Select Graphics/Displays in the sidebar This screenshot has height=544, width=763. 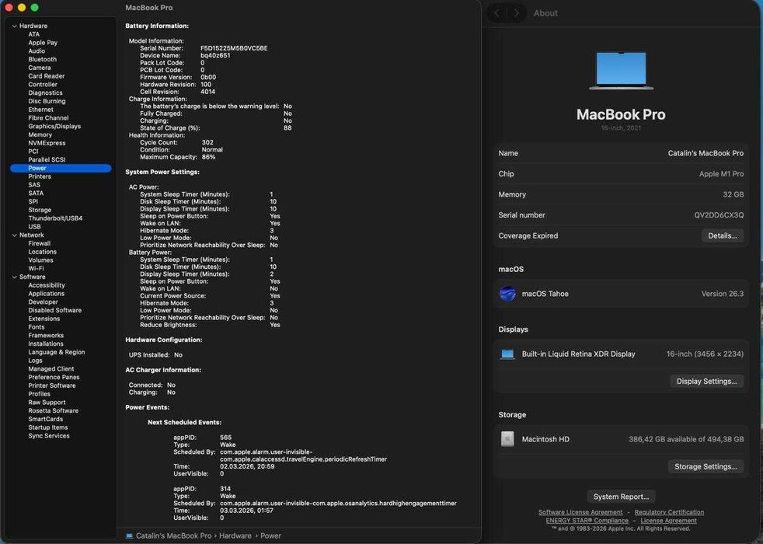tap(54, 126)
